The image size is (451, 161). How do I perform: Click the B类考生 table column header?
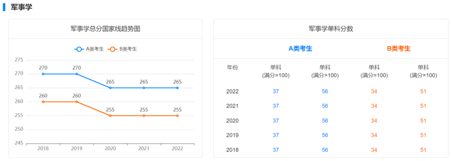pos(399,48)
